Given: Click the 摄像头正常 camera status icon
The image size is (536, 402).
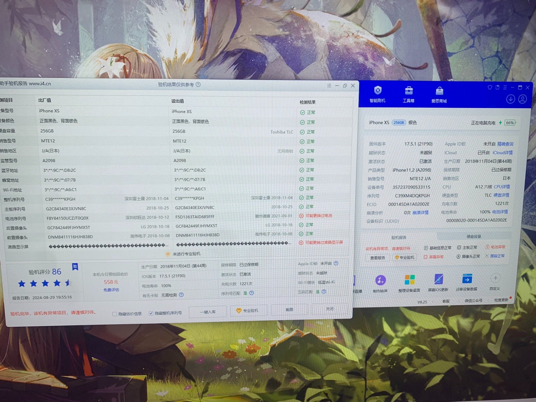Looking at the screenshot, I should coord(458,256).
